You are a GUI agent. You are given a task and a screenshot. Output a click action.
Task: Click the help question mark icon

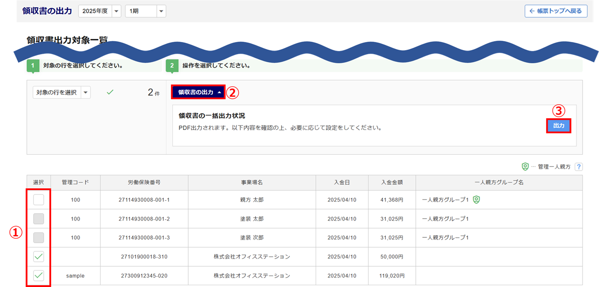(x=578, y=167)
